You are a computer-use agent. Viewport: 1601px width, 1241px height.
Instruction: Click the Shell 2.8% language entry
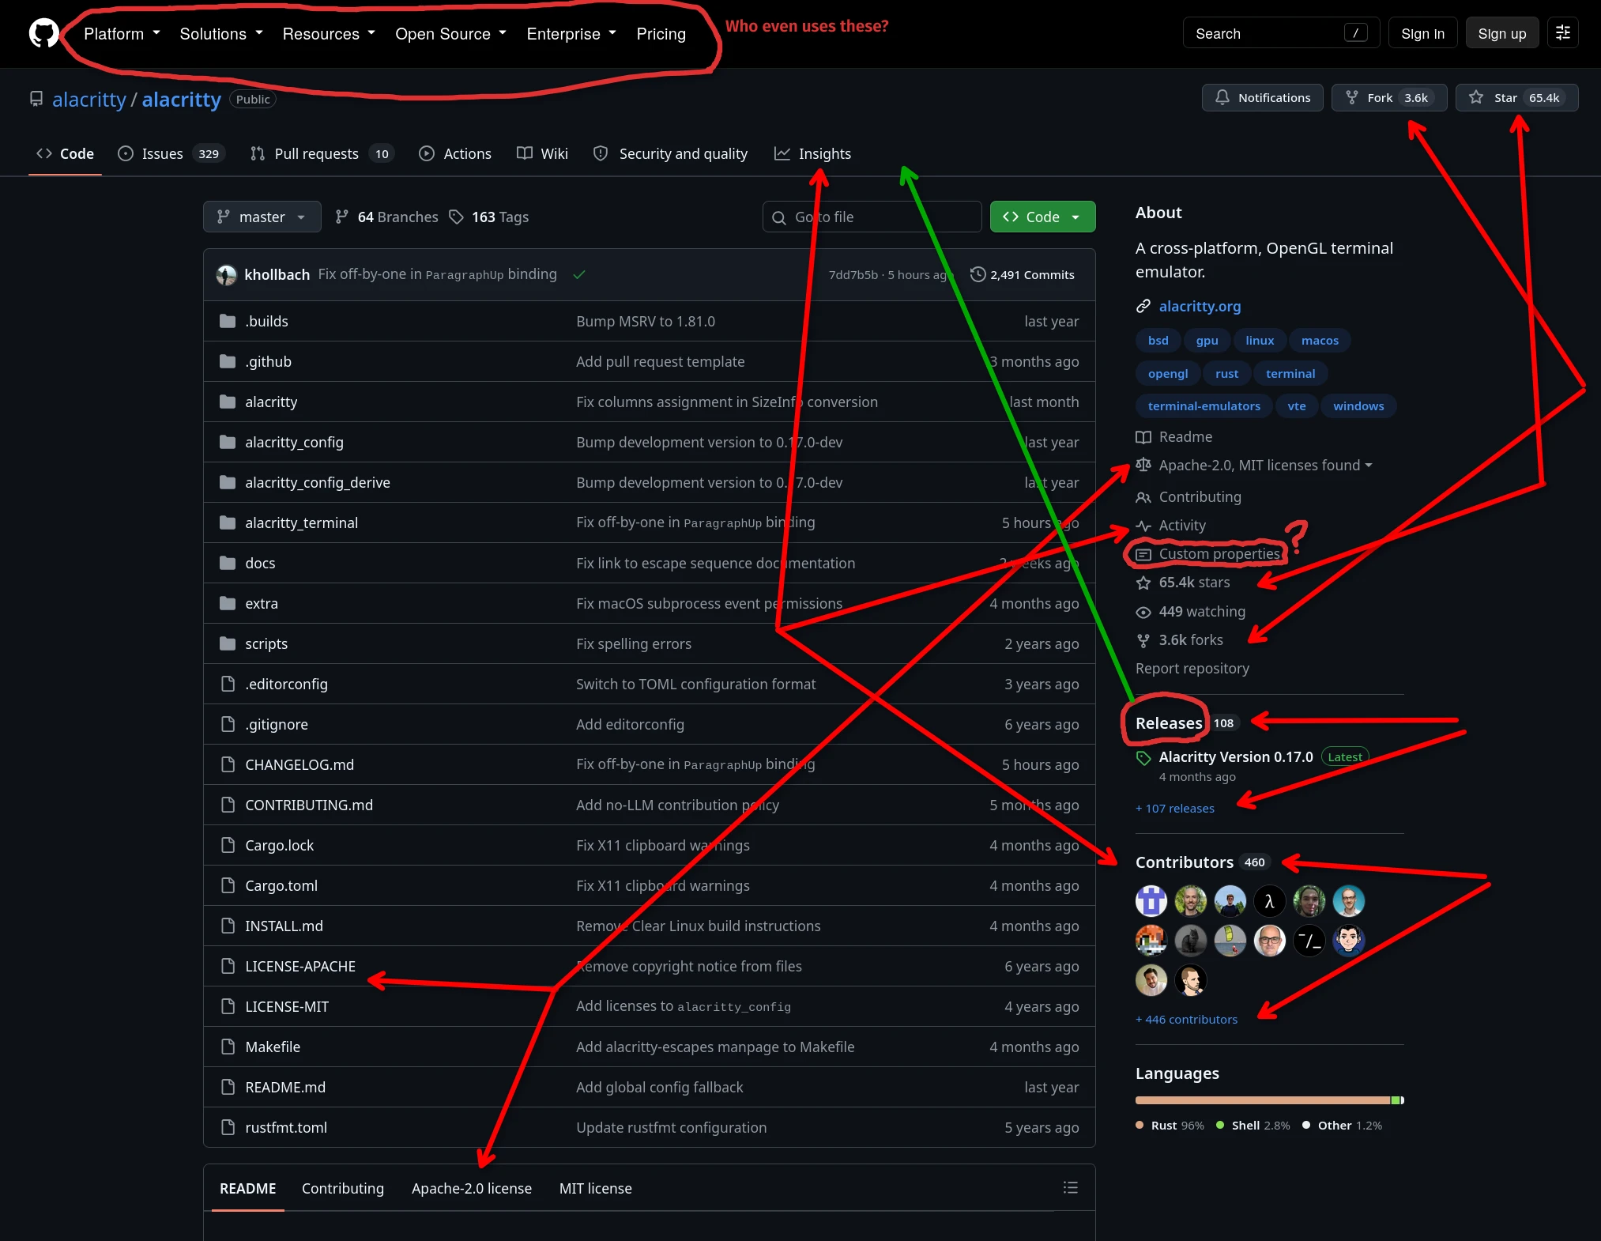tap(1253, 1125)
